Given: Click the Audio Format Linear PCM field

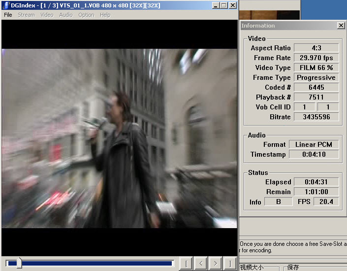Looking at the screenshot, I should tap(314, 144).
